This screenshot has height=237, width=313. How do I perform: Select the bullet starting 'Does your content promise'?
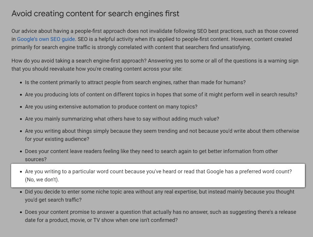160,212
